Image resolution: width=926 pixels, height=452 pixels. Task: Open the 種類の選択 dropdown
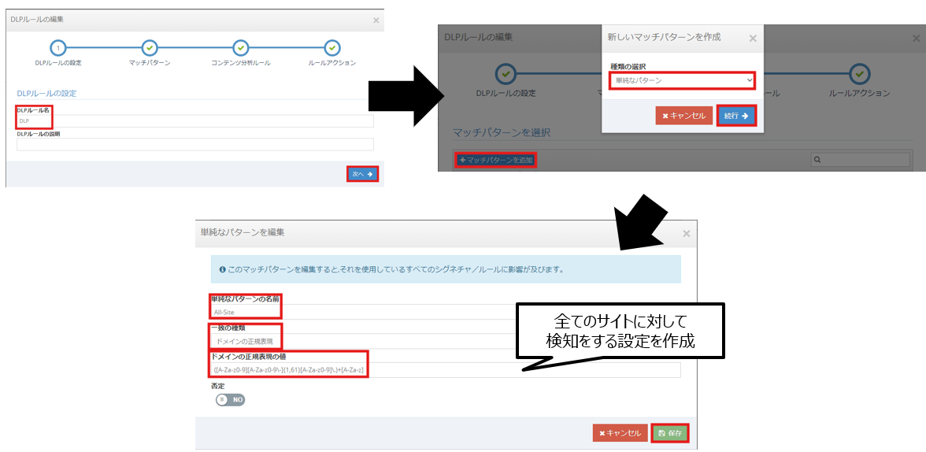[x=682, y=80]
